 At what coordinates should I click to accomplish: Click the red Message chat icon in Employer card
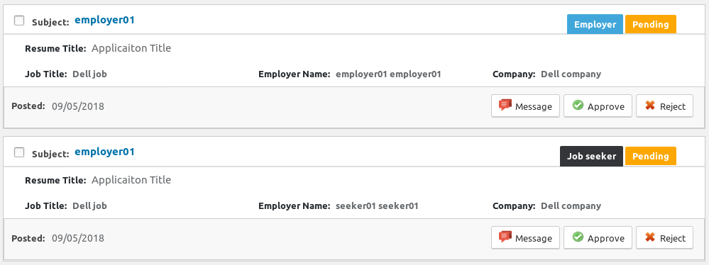pos(505,105)
